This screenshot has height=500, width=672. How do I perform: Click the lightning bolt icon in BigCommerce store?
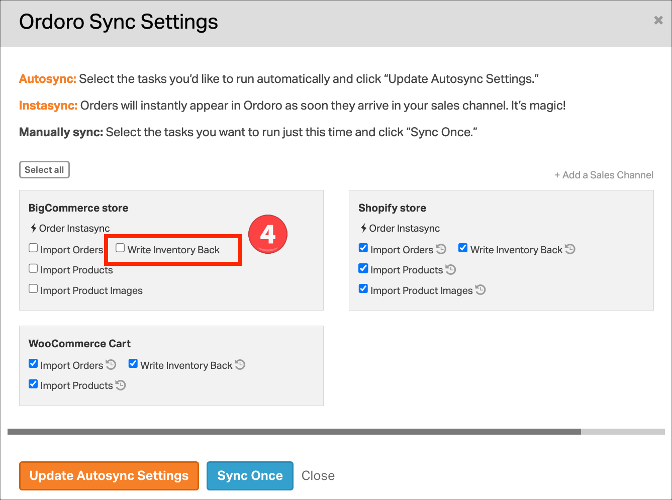(x=33, y=228)
